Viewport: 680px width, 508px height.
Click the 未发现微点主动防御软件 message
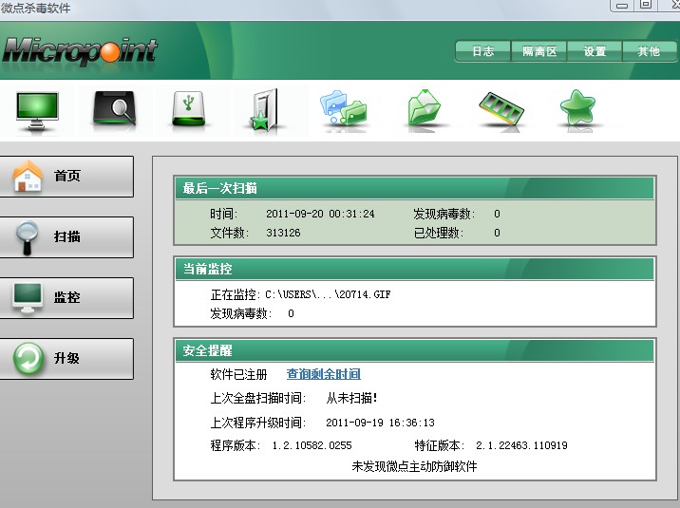coord(414,466)
